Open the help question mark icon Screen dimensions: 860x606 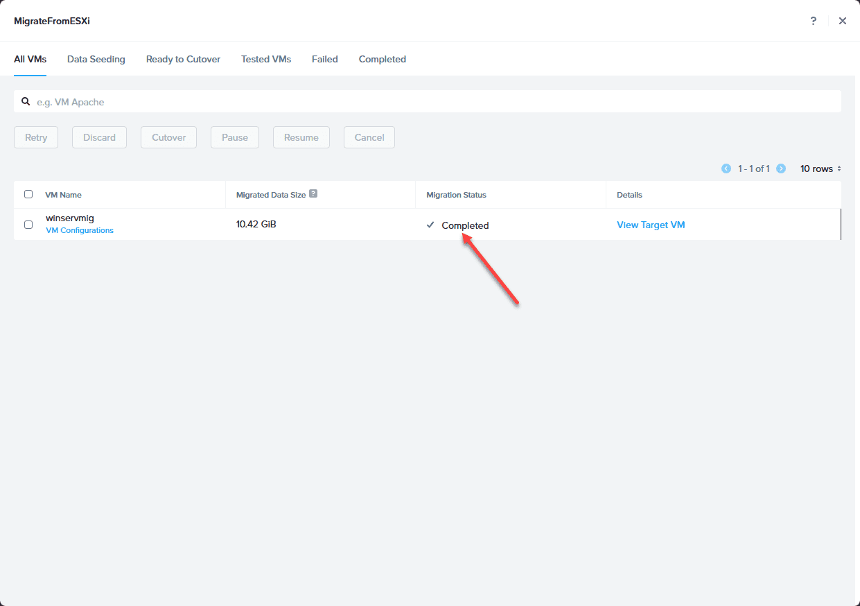coord(814,21)
